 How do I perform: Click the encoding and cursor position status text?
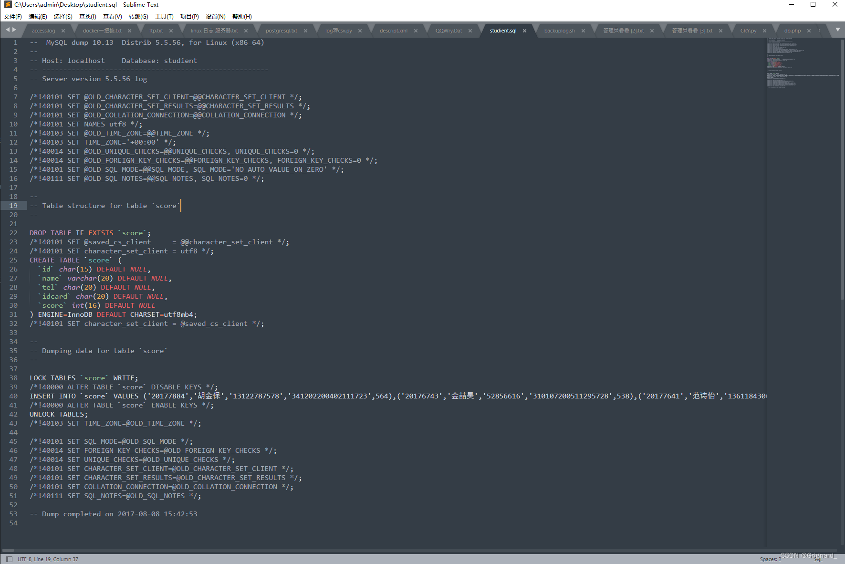(48, 559)
